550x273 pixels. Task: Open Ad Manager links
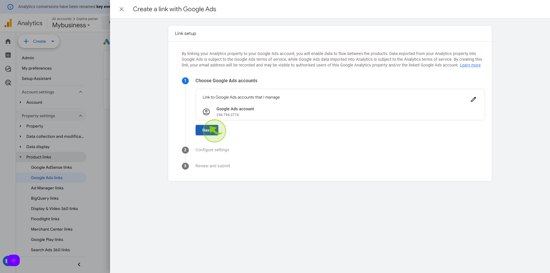[47, 188]
